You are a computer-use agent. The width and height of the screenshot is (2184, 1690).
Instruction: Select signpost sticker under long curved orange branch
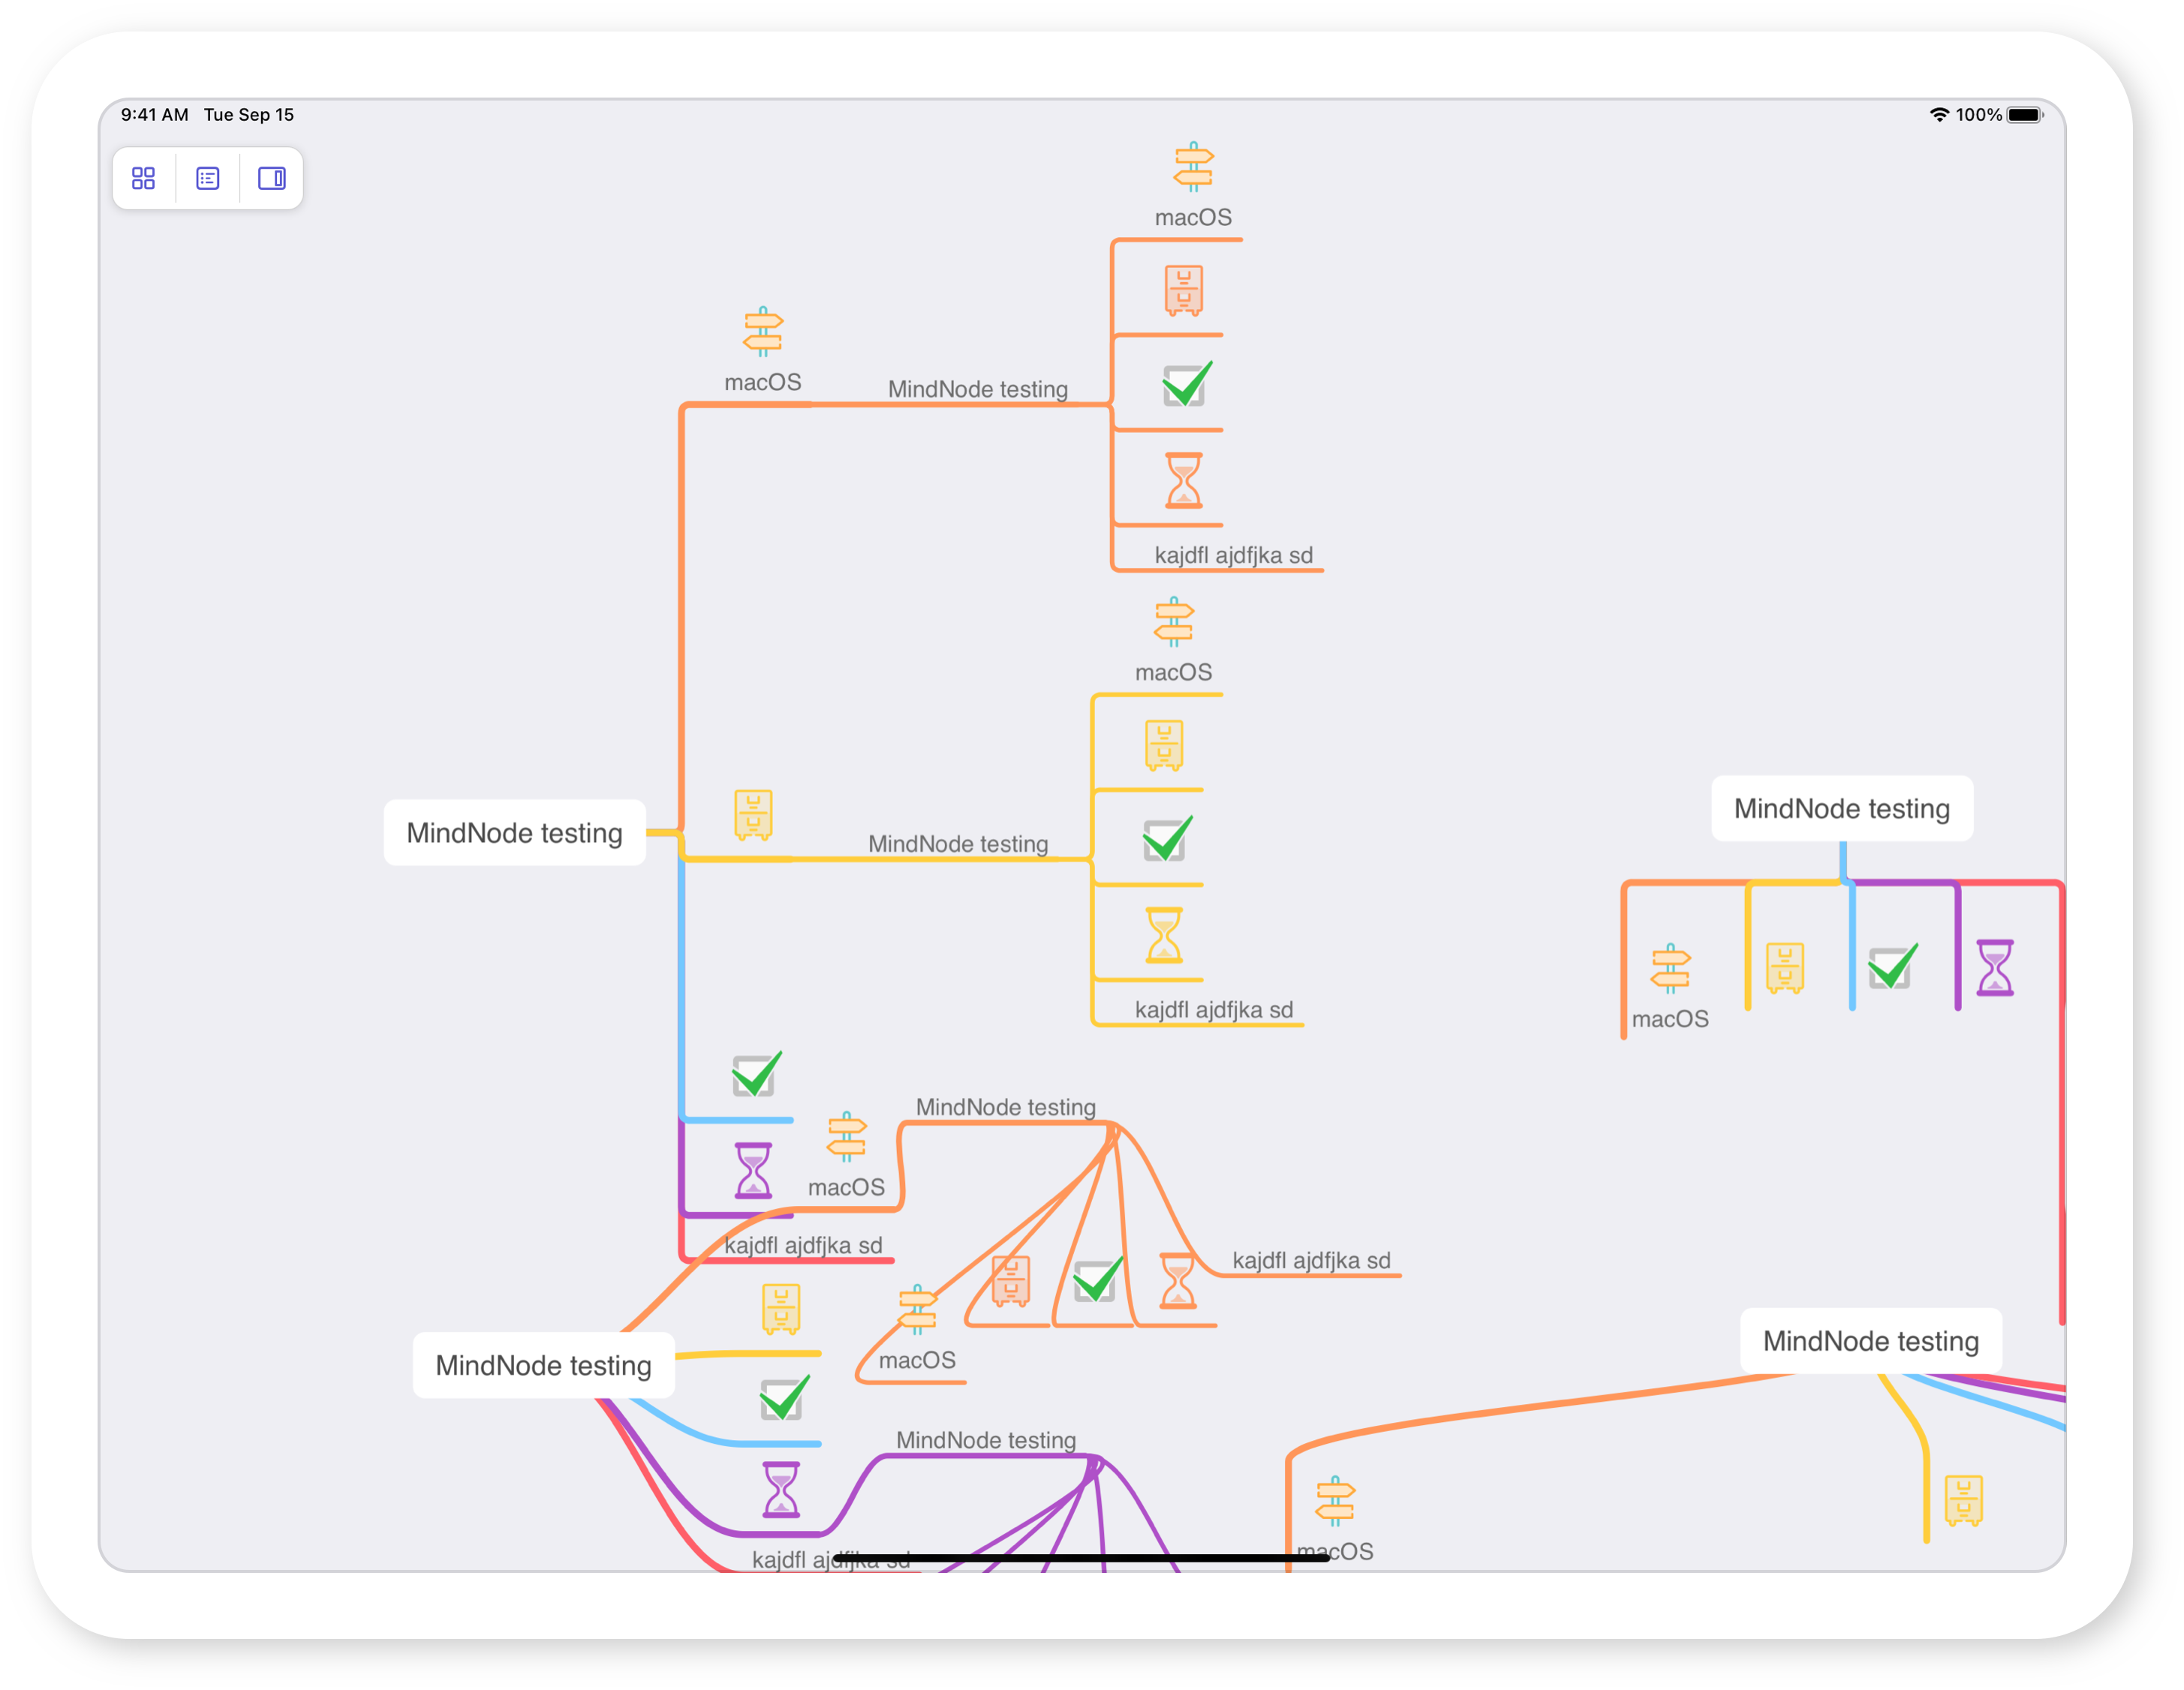click(1335, 1501)
